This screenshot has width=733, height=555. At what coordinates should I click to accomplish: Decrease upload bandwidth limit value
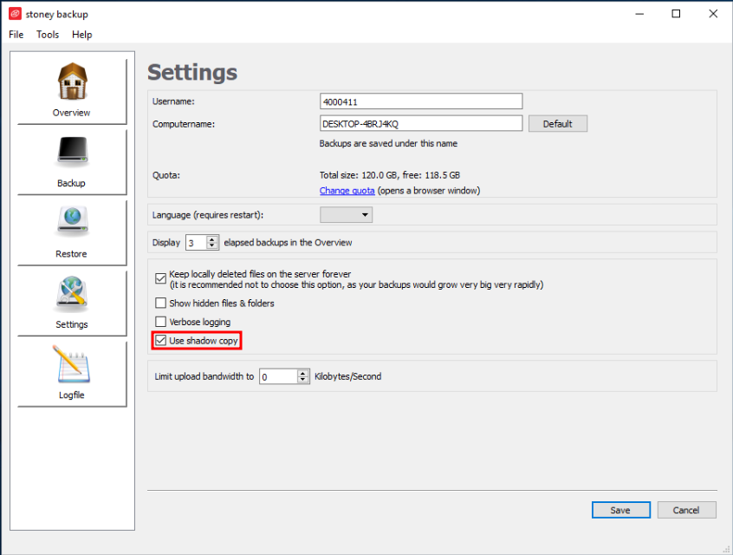[x=303, y=380]
